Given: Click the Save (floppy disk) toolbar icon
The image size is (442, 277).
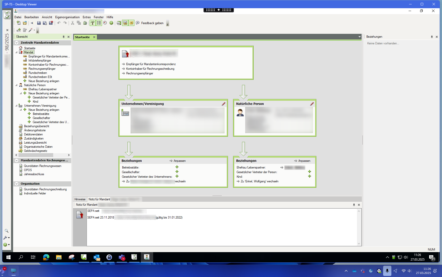Looking at the screenshot, I should tap(39, 23).
